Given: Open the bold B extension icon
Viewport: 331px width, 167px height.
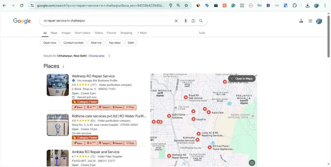Looking at the screenshot, I should (x=268, y=5).
